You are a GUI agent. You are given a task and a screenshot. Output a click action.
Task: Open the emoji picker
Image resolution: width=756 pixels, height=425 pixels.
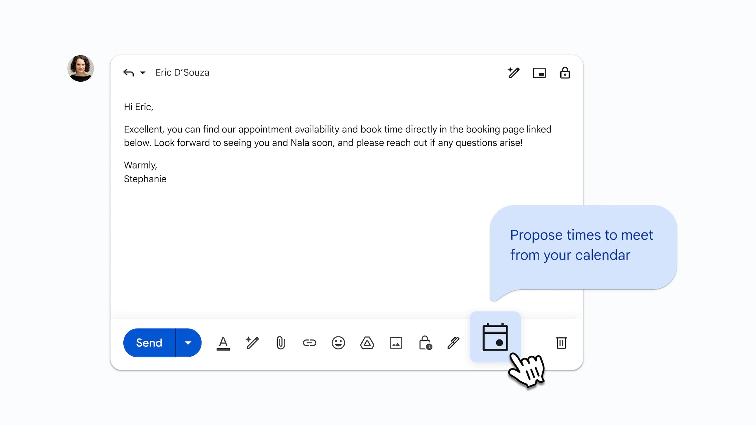338,343
